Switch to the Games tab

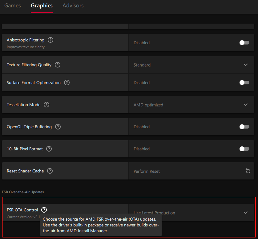click(13, 6)
